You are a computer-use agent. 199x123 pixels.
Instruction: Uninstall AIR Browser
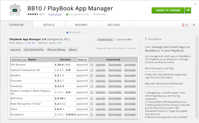coord(130,65)
